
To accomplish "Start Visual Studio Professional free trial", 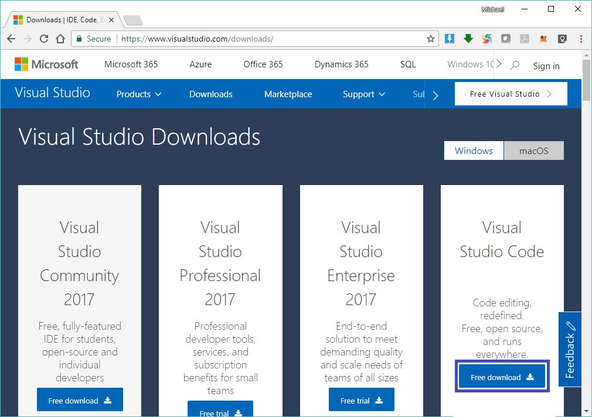I will 220,409.
